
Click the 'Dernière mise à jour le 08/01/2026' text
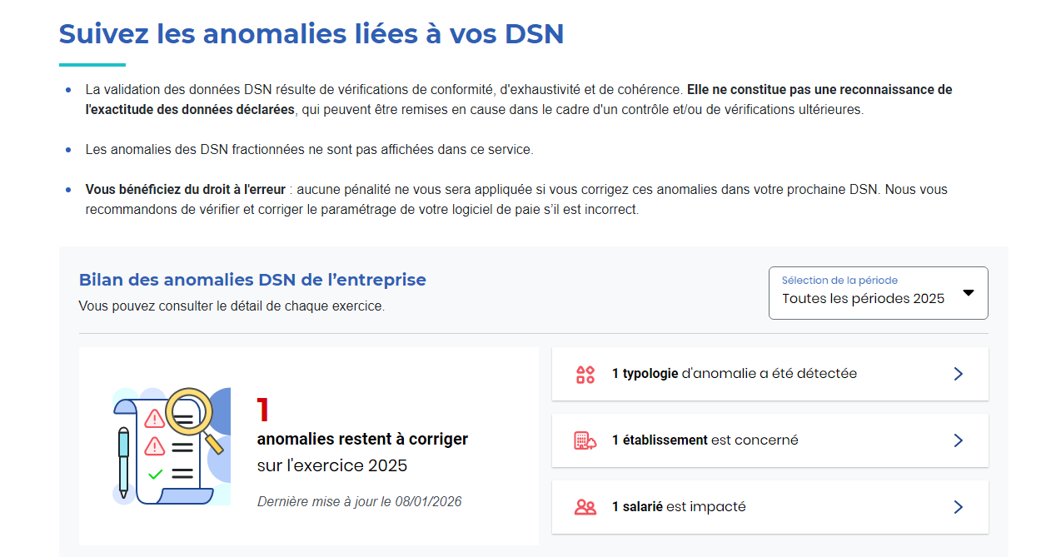[361, 501]
